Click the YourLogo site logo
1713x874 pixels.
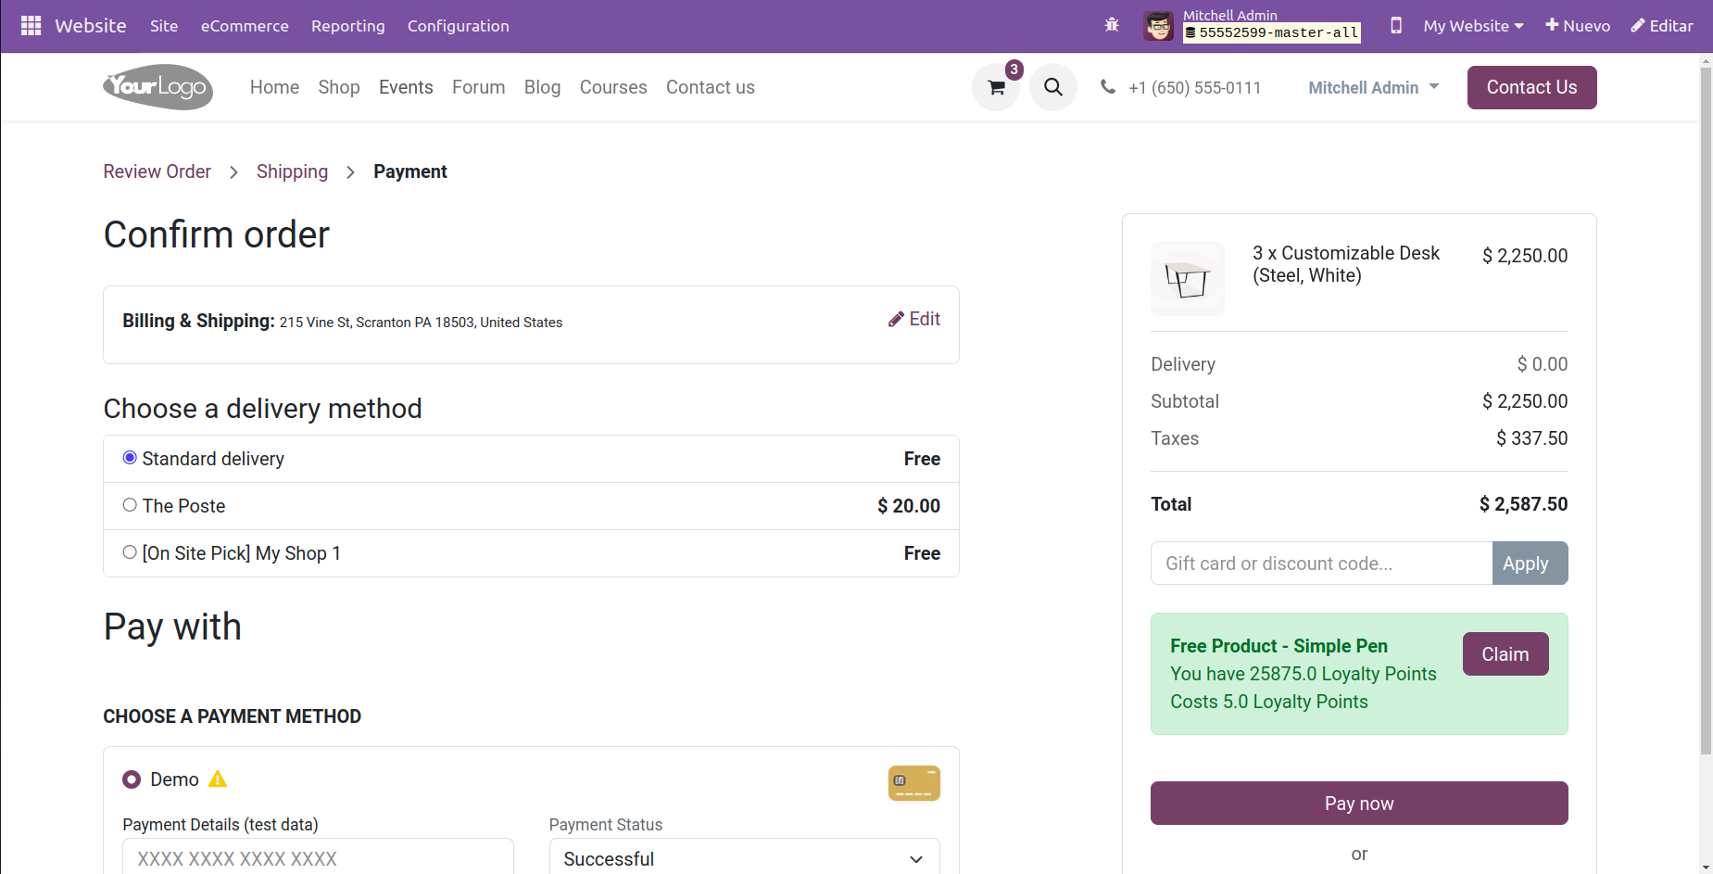coord(157,87)
